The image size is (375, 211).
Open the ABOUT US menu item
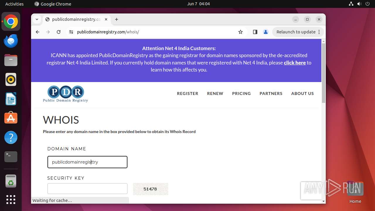[302, 93]
